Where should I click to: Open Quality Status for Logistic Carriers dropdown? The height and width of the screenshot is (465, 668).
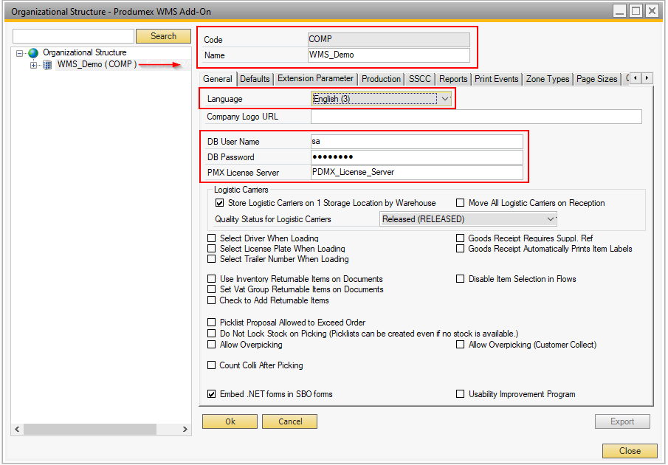pyautogui.click(x=550, y=219)
